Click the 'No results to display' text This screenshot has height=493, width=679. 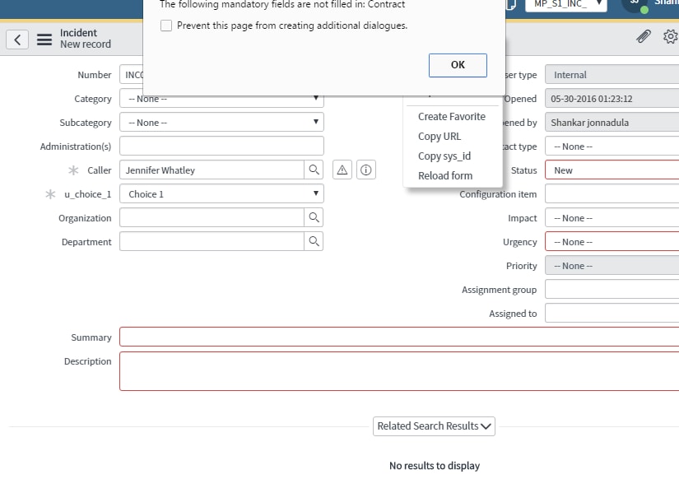[x=435, y=466]
